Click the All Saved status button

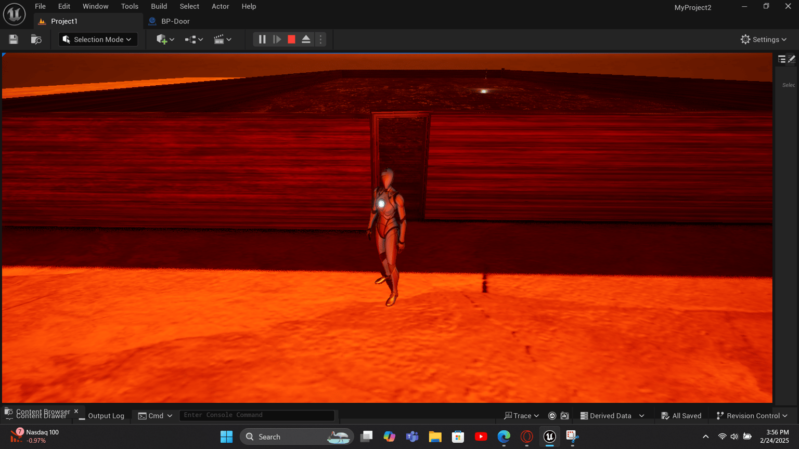coord(681,416)
